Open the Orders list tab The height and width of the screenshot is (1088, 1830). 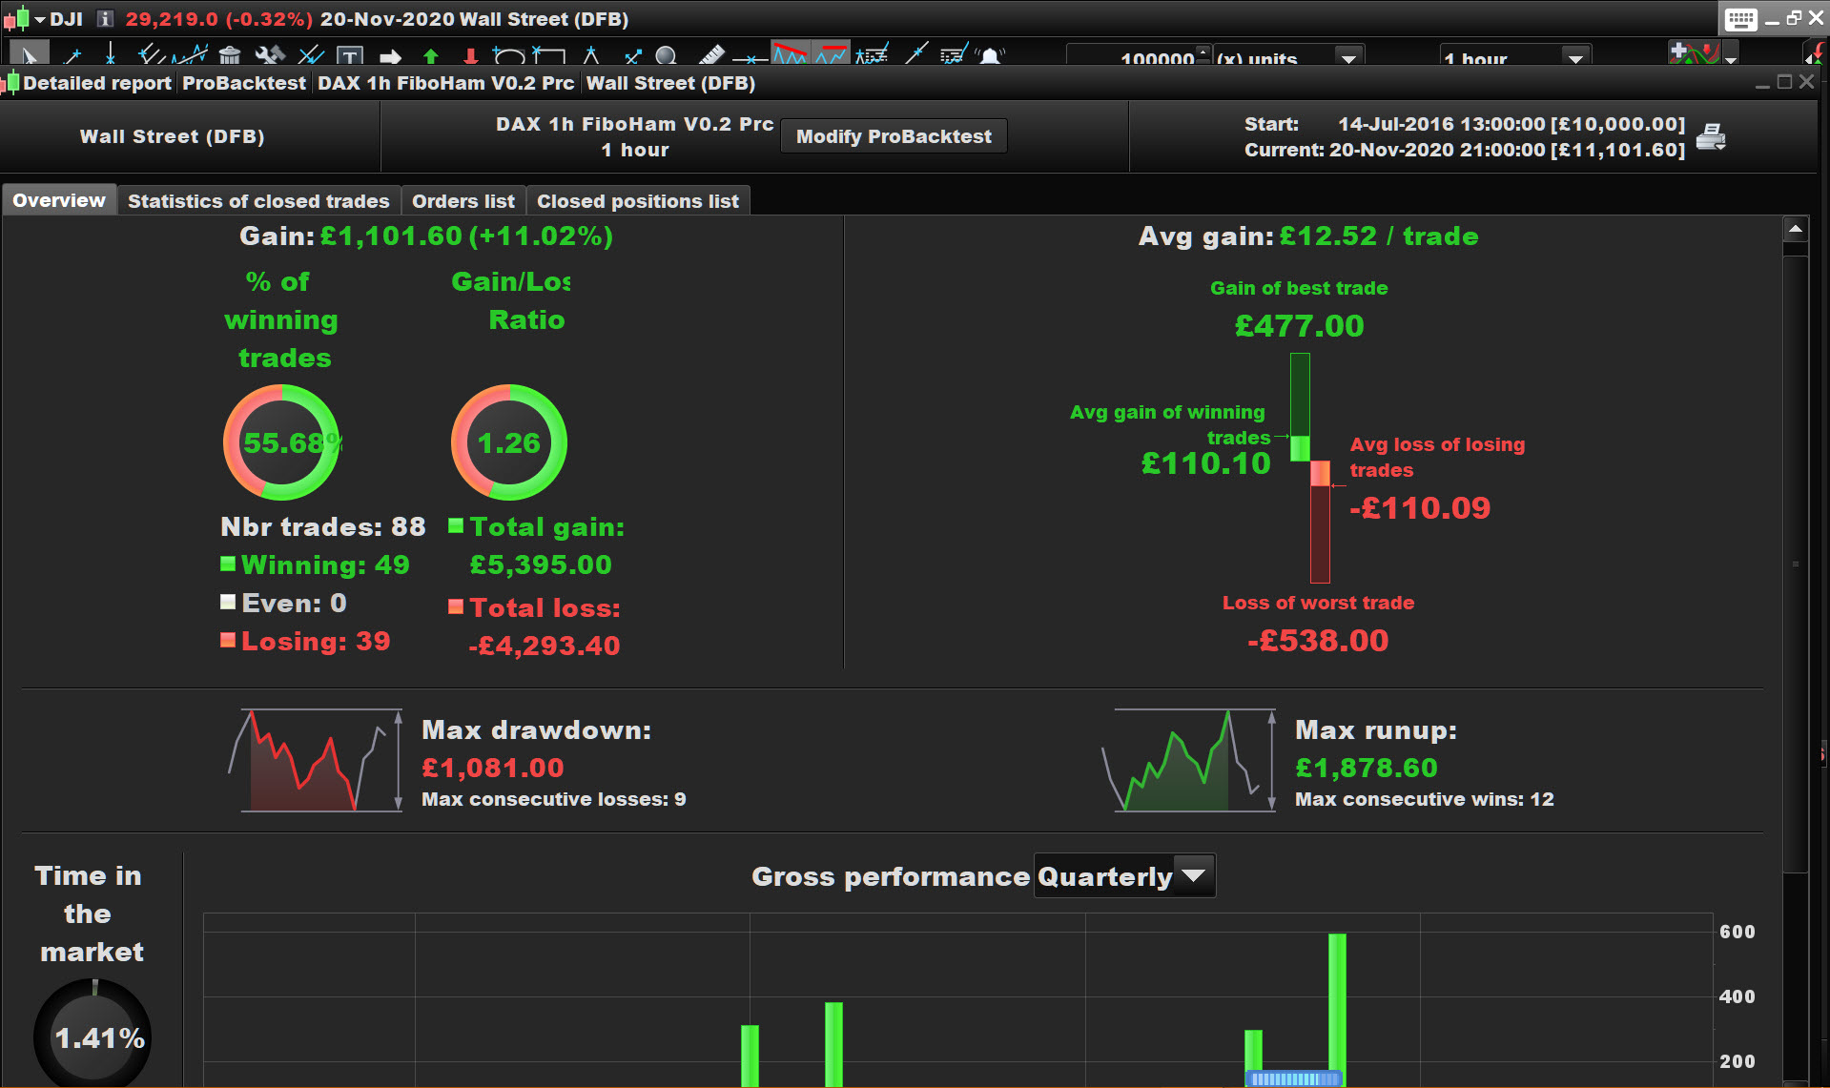(463, 201)
